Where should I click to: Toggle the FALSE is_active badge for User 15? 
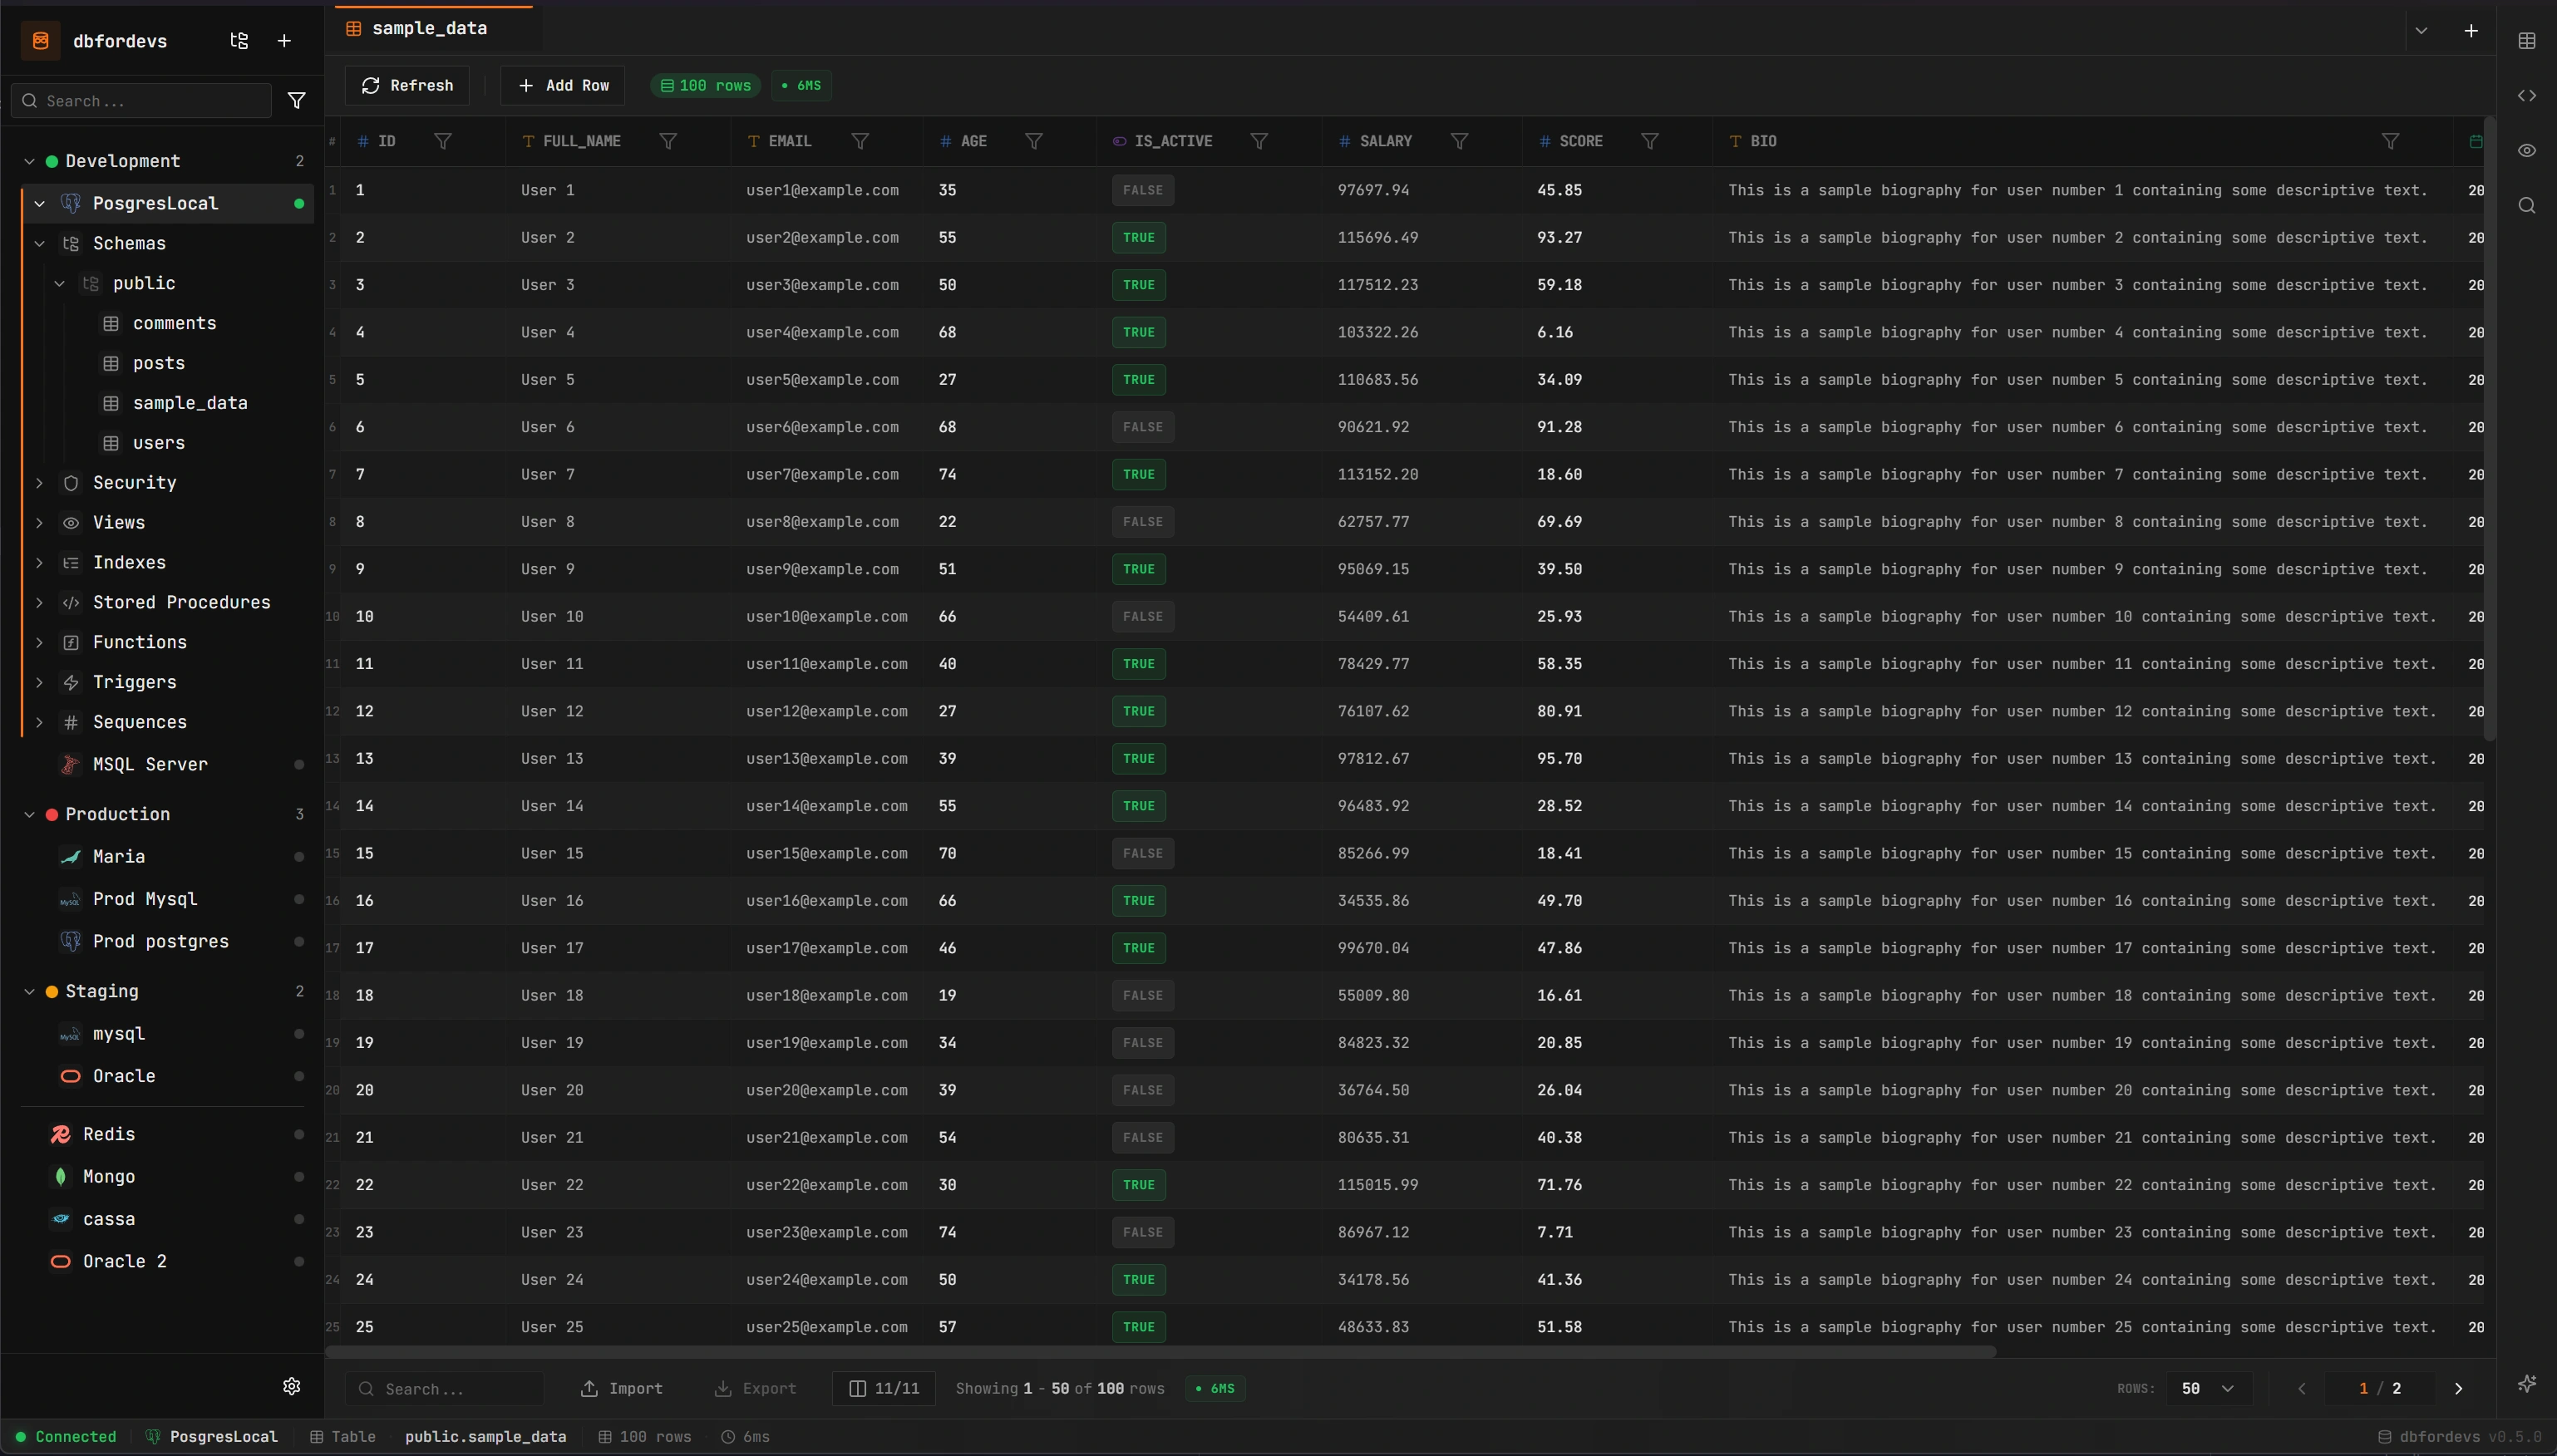[1143, 853]
